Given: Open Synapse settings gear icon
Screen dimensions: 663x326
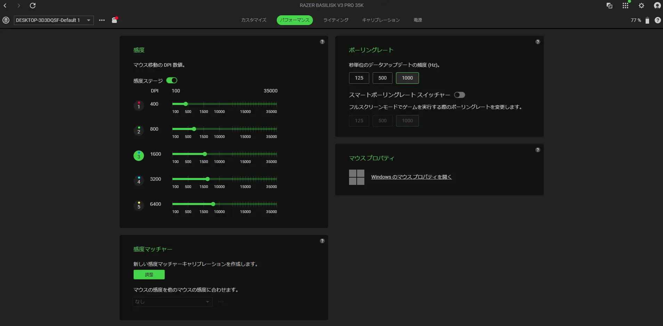Looking at the screenshot, I should coord(641,6).
